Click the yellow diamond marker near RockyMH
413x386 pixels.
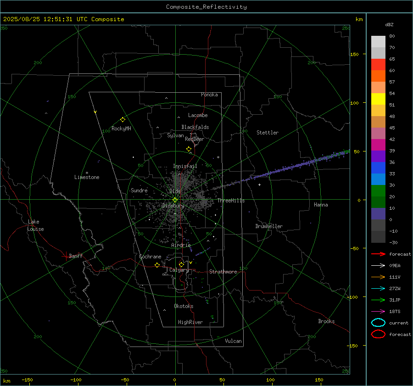tap(123, 120)
